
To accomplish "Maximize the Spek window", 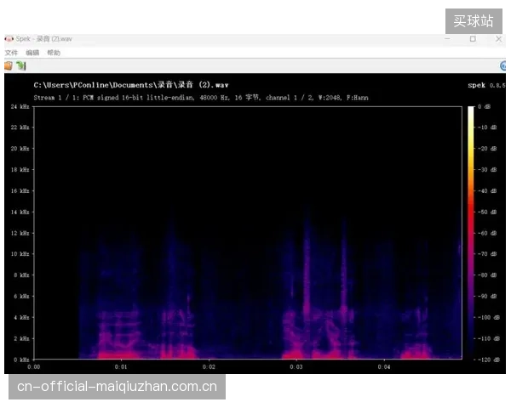I will pyautogui.click(x=473, y=39).
